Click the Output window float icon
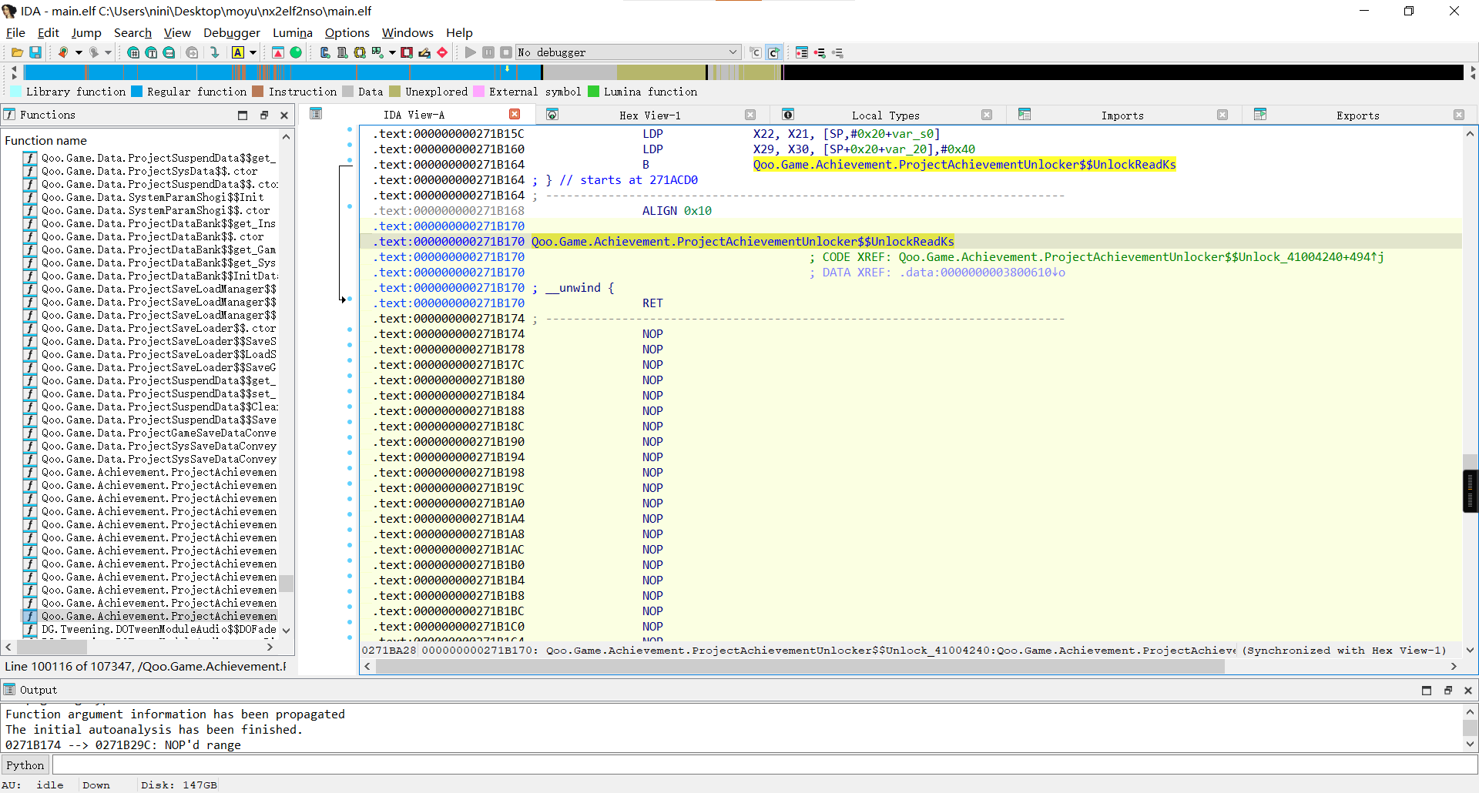Viewport: 1479px width, 793px height. click(x=1447, y=691)
